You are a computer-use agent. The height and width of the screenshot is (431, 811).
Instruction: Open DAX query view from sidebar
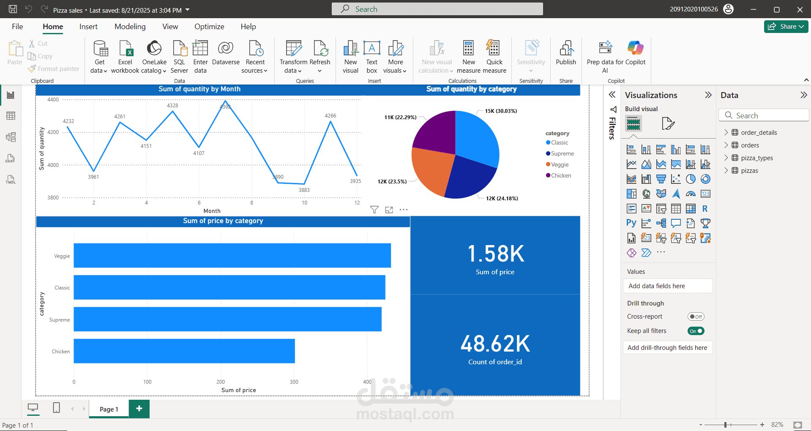[11, 158]
